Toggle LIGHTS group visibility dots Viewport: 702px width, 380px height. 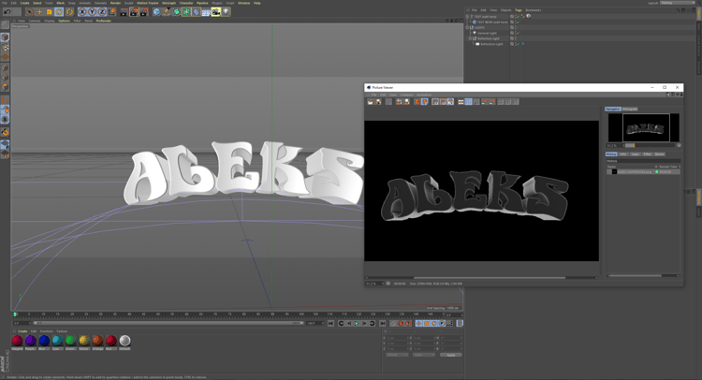tap(516, 27)
